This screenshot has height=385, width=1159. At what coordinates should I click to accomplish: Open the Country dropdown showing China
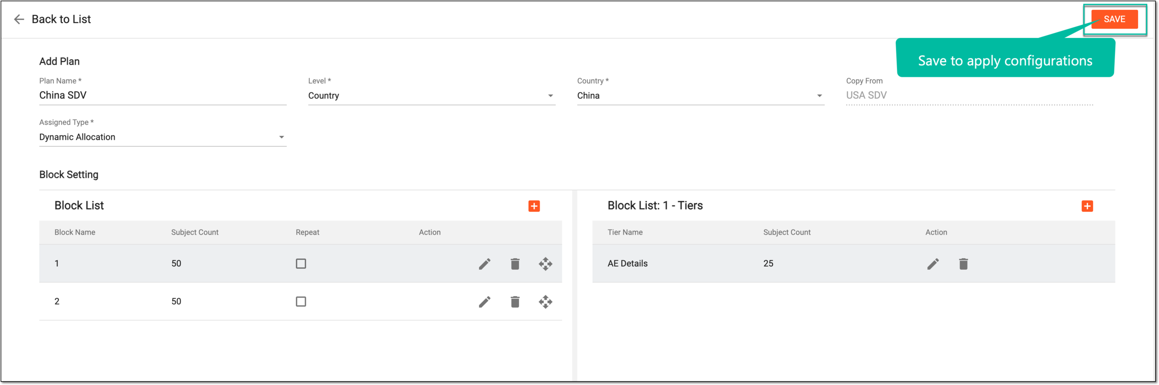tap(700, 96)
